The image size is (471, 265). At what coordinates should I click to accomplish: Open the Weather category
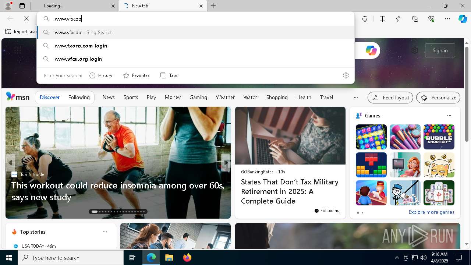[225, 97]
